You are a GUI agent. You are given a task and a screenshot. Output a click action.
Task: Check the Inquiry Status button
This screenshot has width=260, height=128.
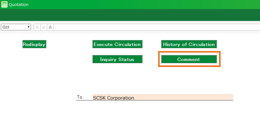click(x=117, y=59)
